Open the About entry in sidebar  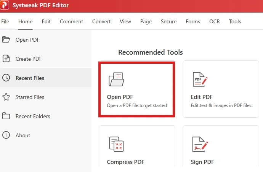point(46,135)
